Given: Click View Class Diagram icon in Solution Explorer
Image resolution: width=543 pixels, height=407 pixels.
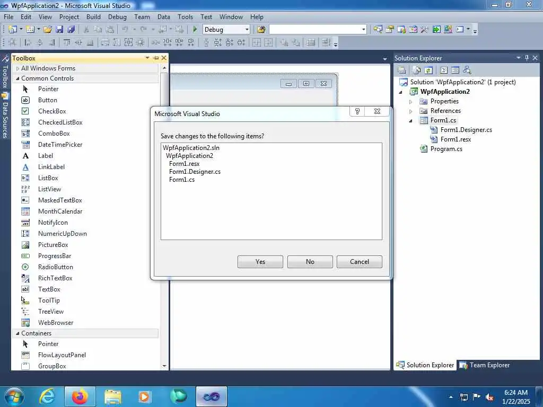Looking at the screenshot, I should [x=467, y=70].
